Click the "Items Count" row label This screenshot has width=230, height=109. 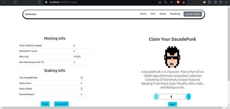coord(25,83)
